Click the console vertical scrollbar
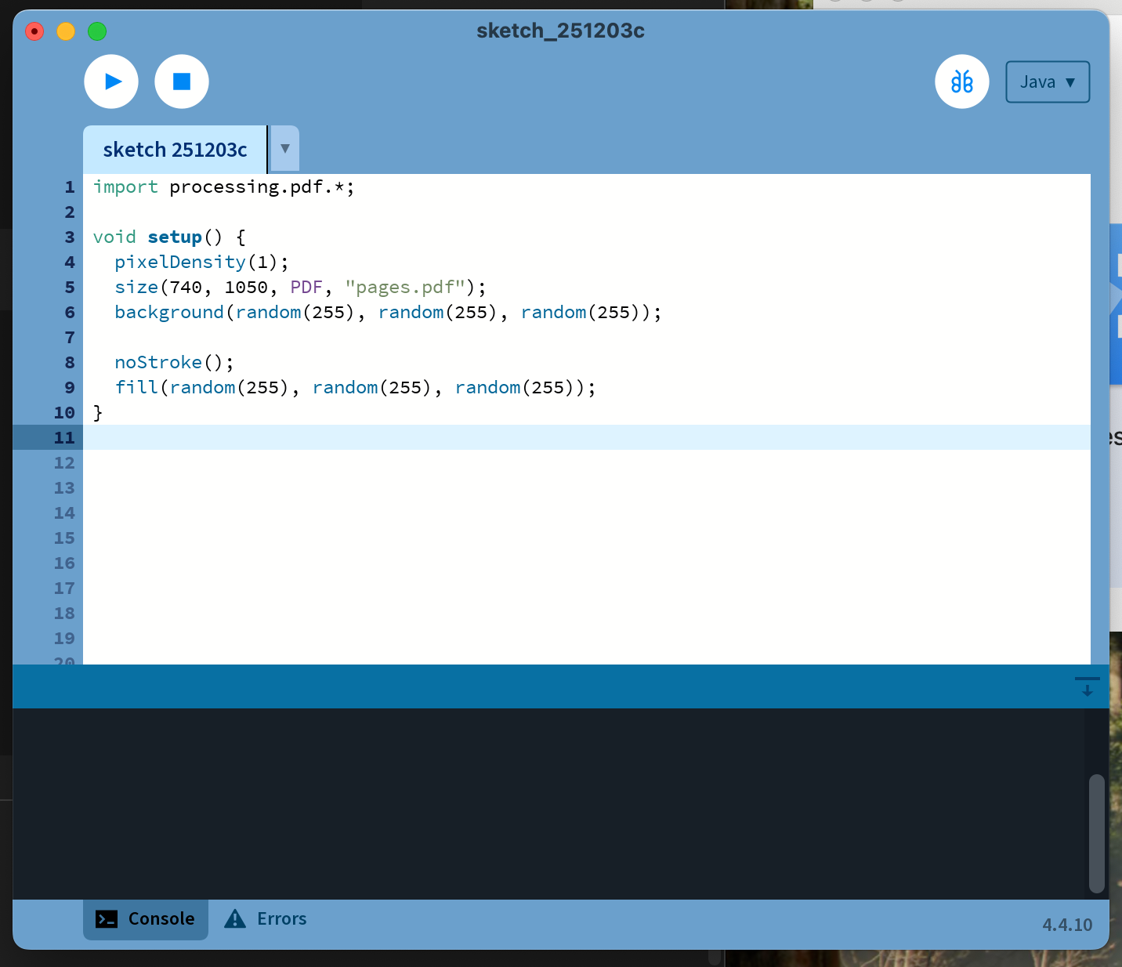This screenshot has width=1122, height=967. click(x=1096, y=833)
